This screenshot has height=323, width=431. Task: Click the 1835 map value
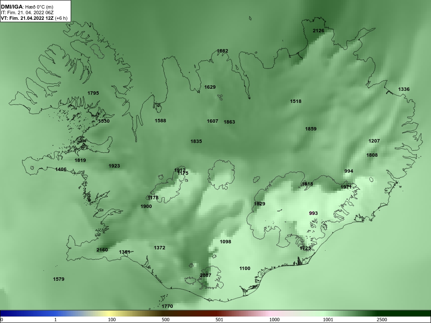coord(196,141)
